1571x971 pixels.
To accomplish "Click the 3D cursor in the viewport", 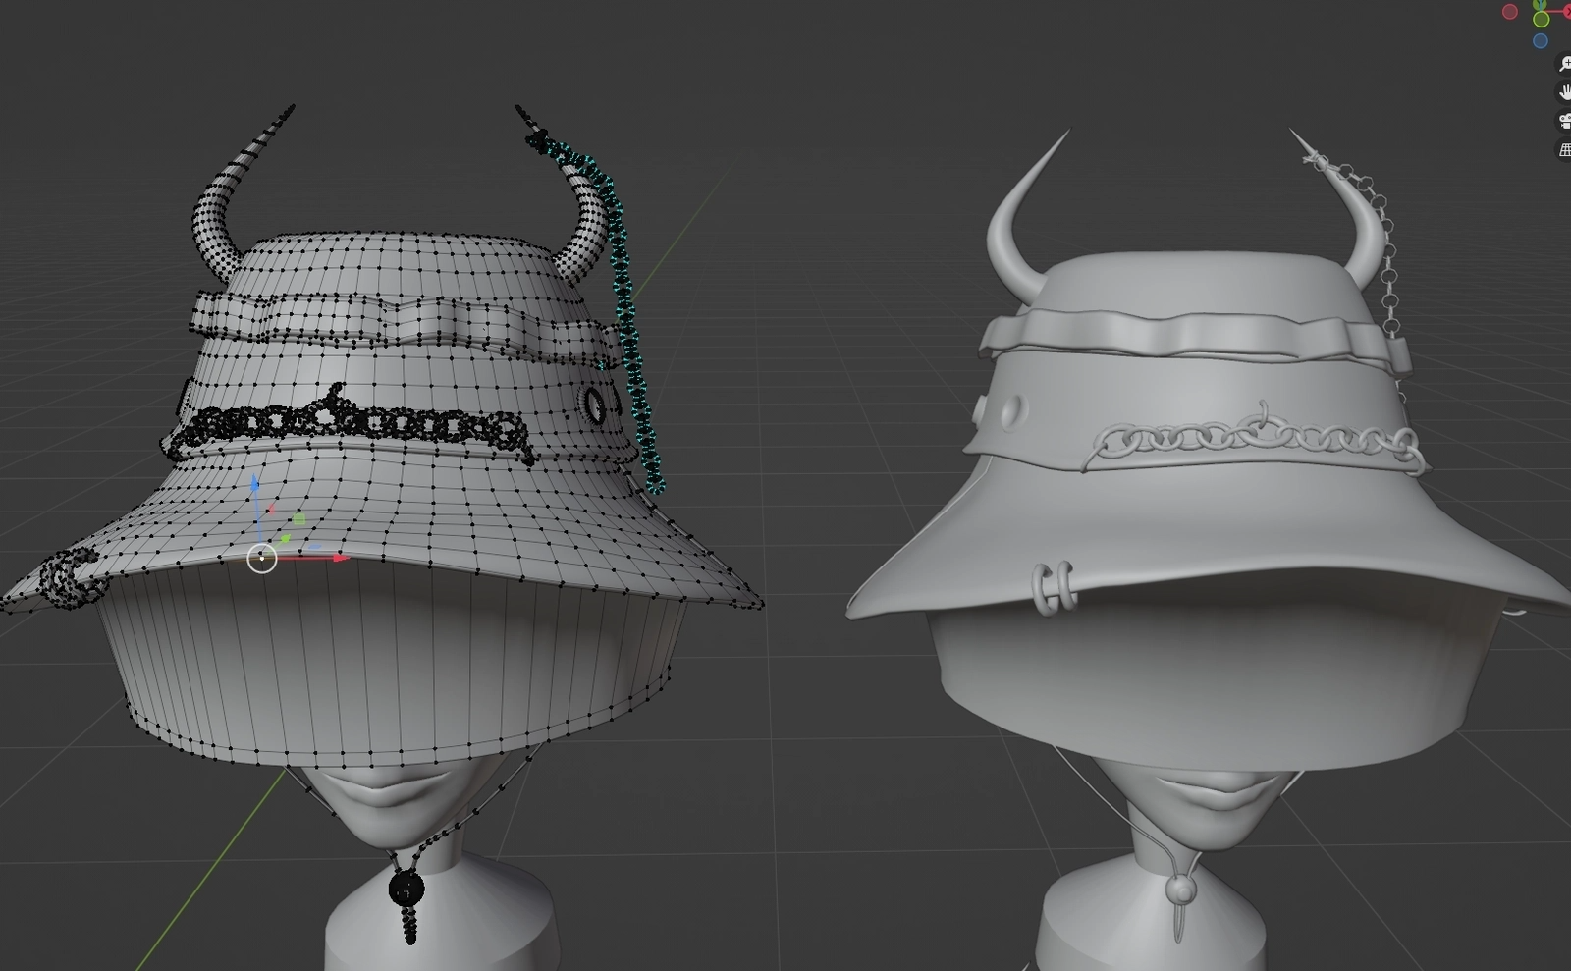I will point(262,558).
